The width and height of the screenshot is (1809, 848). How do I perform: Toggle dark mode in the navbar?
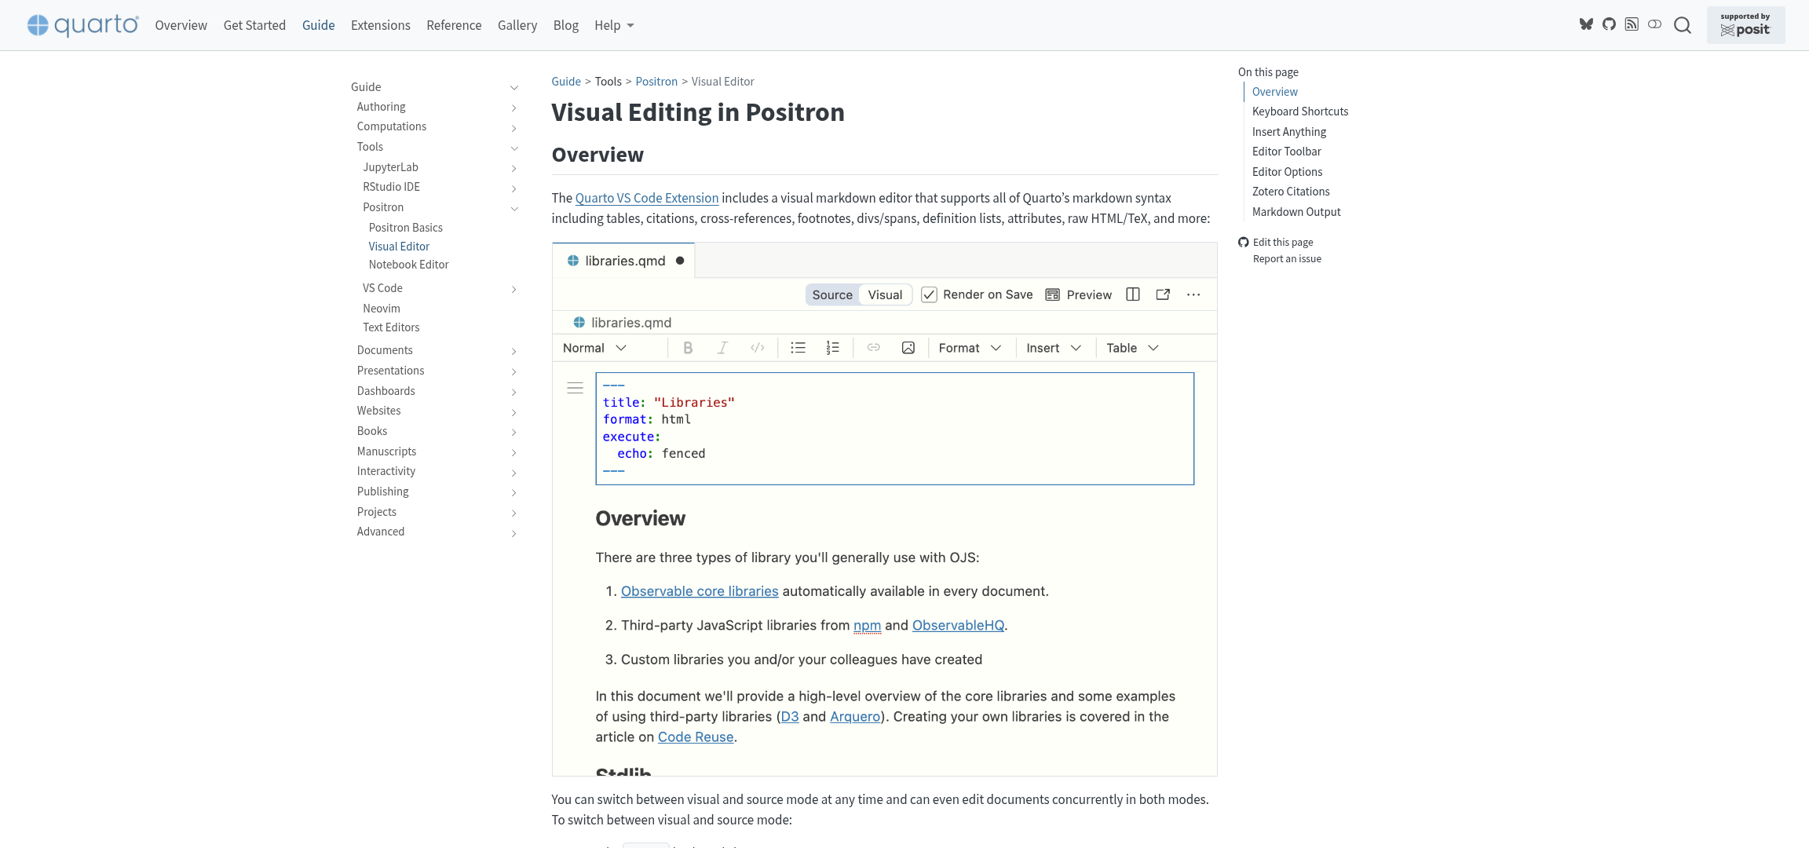tap(1655, 24)
